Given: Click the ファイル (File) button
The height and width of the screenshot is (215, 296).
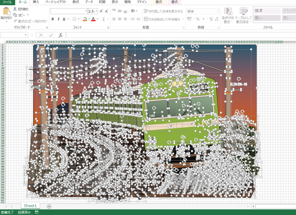Looking at the screenshot, I should (7, 2).
